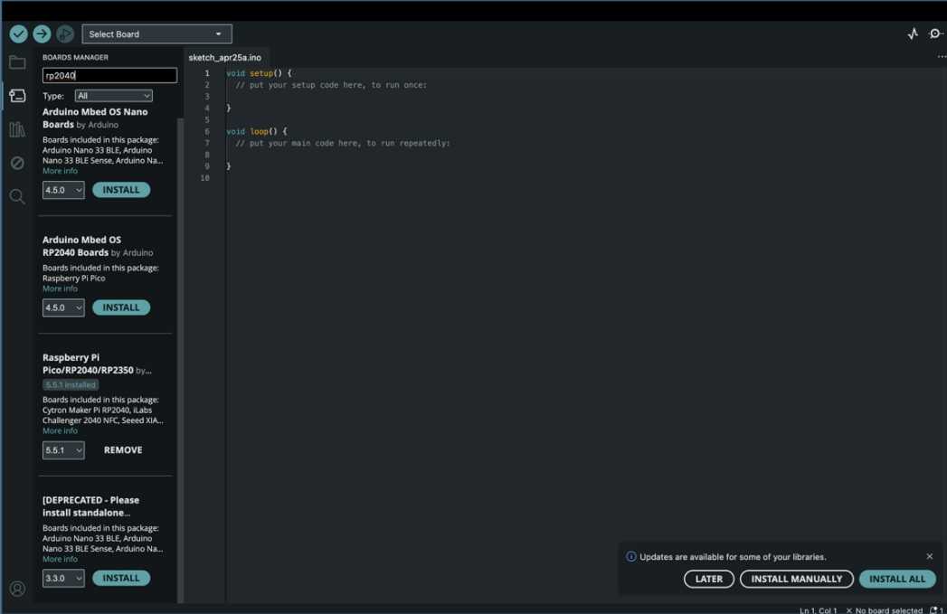Click the 'Arduino Mbed OS RP2040 Boards' title

tap(81, 246)
